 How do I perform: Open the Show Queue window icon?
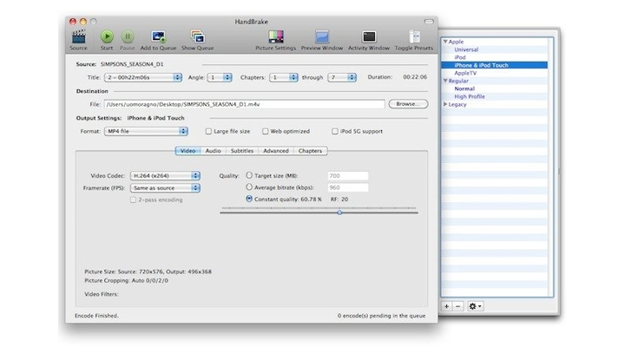pos(197,36)
